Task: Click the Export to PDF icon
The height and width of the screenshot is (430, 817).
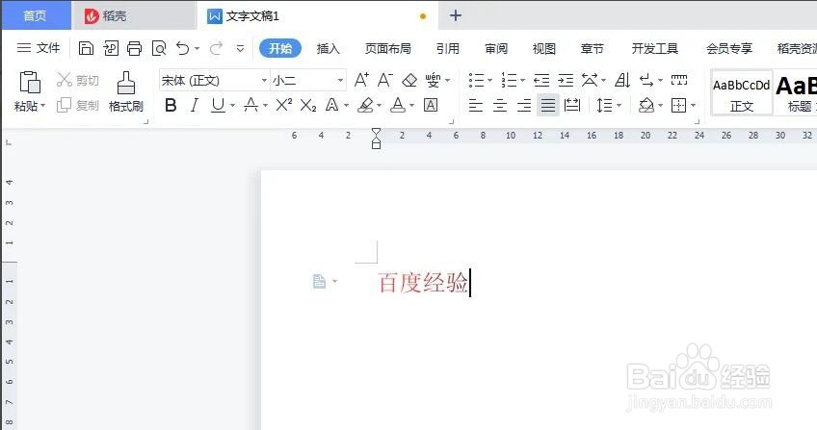Action: click(111, 48)
